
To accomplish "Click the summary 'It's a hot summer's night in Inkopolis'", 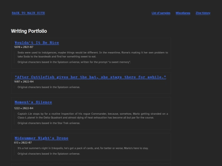I will point(83,148).
